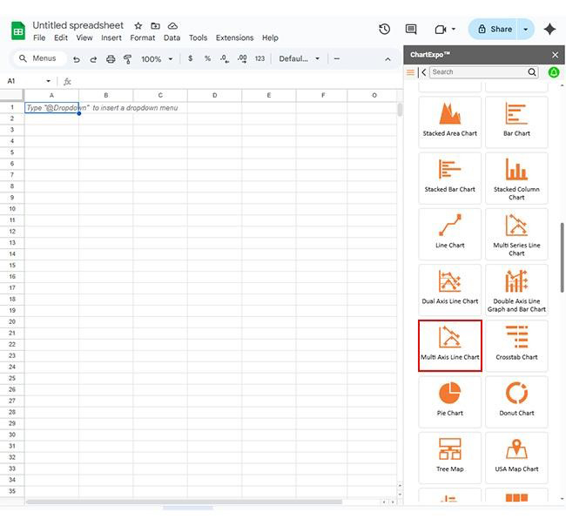
Task: Open the Extensions menu
Action: (234, 38)
